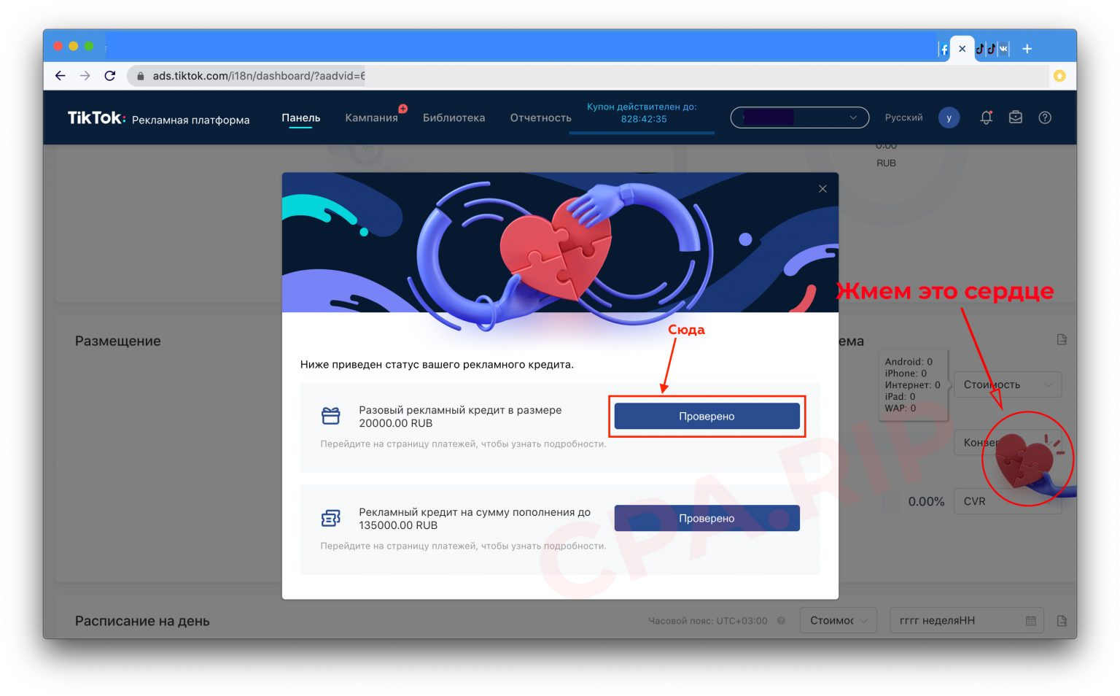Expand the CVR metric dropdown
This screenshot has height=696, width=1120.
point(1006,501)
